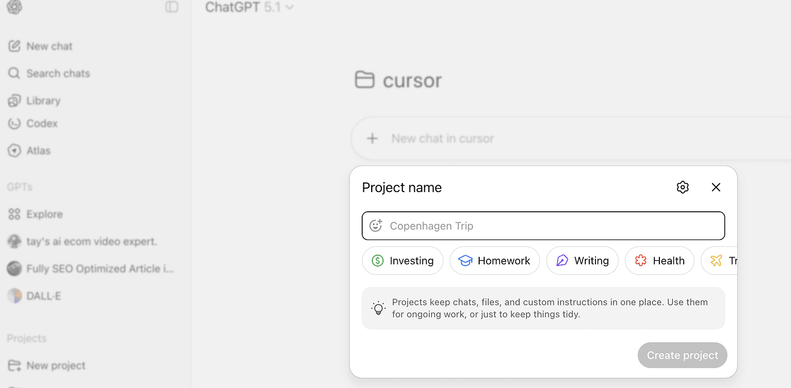Screen dimensions: 791x388
Task: Open the Library icon in sidebar
Action: point(14,101)
